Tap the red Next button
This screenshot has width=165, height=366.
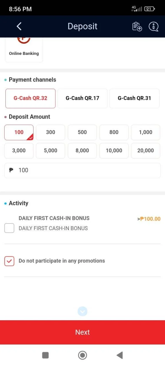(x=82, y=332)
